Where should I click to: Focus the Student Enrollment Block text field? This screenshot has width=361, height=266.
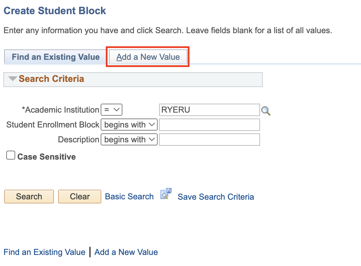pyautogui.click(x=209, y=125)
